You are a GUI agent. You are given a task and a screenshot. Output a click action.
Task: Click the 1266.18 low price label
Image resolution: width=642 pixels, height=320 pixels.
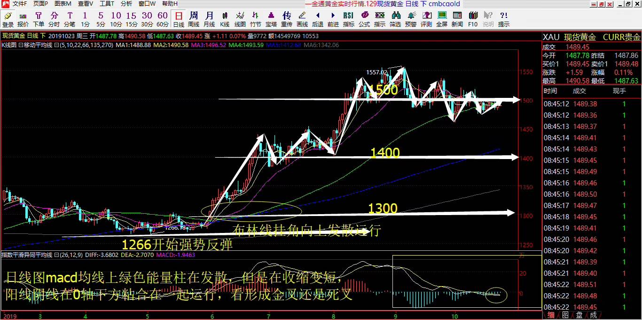(175, 227)
